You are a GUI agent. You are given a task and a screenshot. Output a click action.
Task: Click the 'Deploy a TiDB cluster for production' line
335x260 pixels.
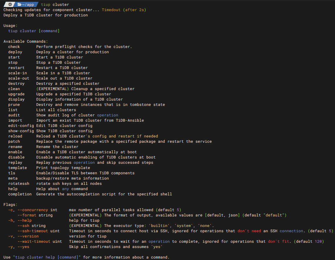(x=46, y=15)
